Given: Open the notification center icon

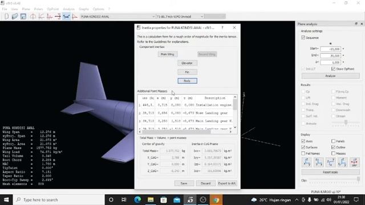Looking at the screenshot, I should coord(356,200).
